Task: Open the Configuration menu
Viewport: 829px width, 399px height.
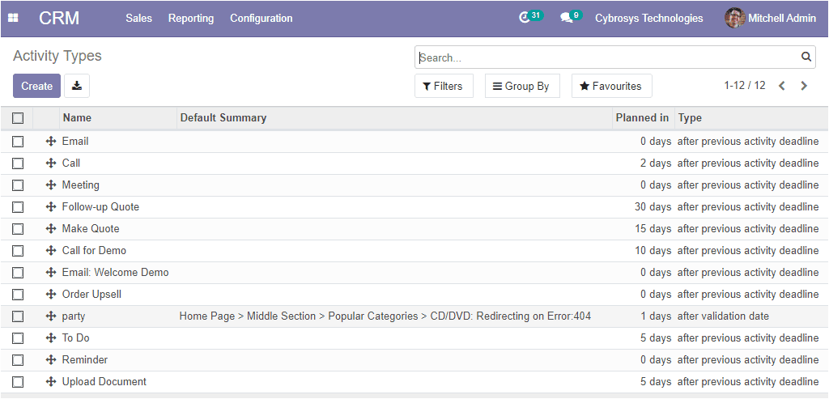Action: (261, 18)
